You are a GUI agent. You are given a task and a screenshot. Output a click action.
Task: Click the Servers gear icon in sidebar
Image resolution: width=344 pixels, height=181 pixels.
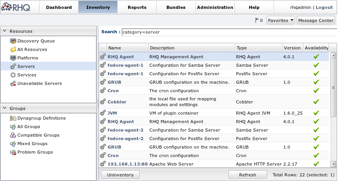[13, 66]
